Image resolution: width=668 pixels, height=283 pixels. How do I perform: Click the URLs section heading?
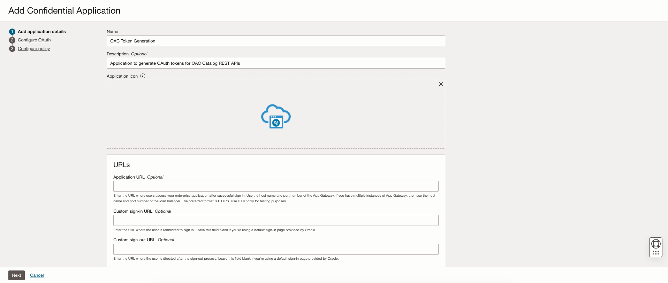coord(121,165)
